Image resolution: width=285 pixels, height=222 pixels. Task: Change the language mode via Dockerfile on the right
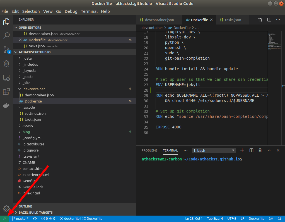[257, 219]
